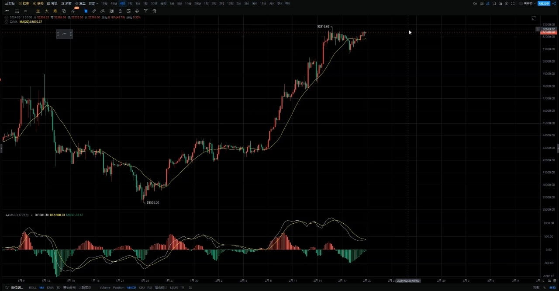Open the 指标 indicator menu
The height and width of the screenshot is (291, 559).
point(10,3)
